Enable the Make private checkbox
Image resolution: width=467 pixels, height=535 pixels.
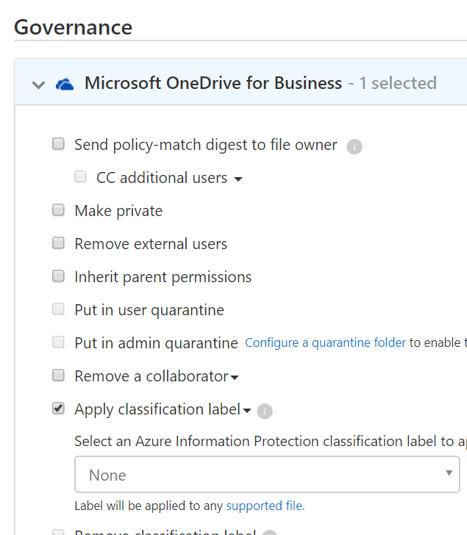coord(58,210)
